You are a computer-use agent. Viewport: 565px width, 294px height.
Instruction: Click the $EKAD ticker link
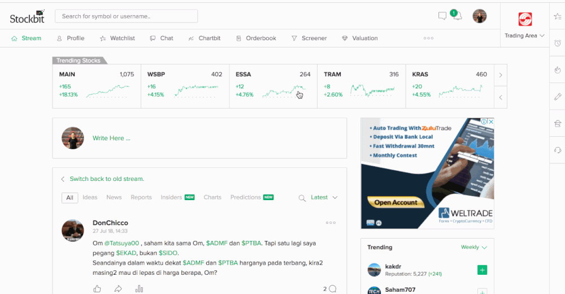click(x=126, y=253)
